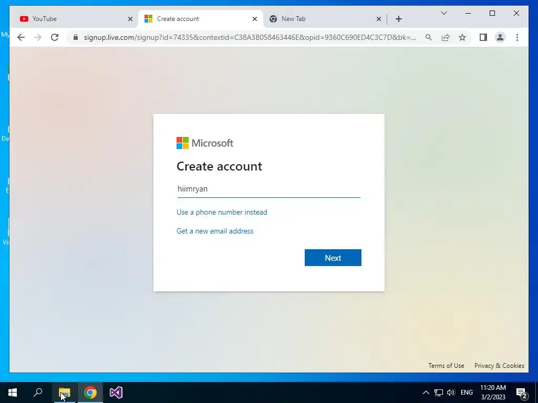
Task: Click the forward navigation arrow
Action: (x=38, y=37)
